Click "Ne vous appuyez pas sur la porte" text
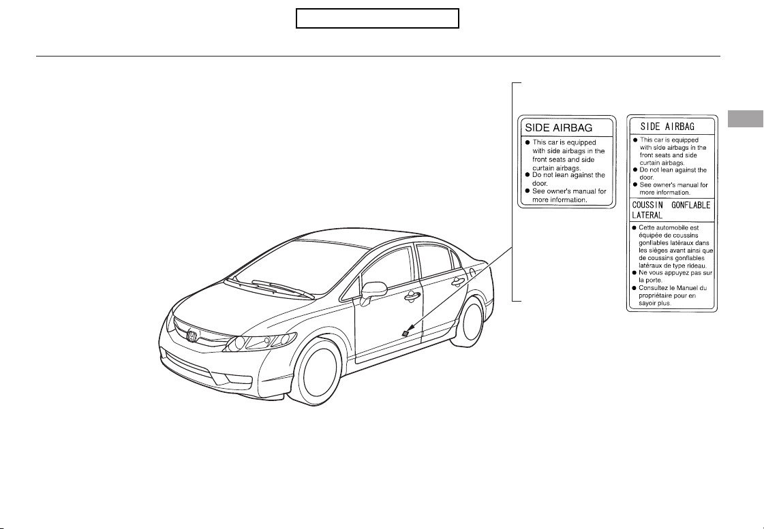The image size is (764, 529). pos(672,276)
